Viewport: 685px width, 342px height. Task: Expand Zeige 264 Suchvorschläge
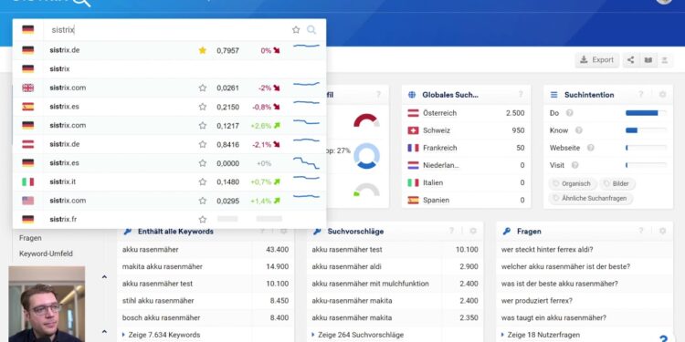358,335
